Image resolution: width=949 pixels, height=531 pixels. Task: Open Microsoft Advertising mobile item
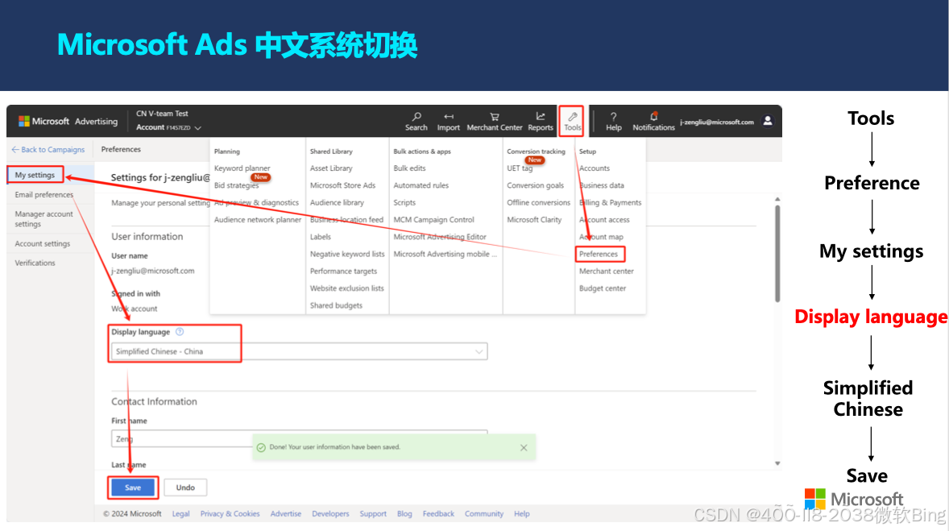[445, 255]
